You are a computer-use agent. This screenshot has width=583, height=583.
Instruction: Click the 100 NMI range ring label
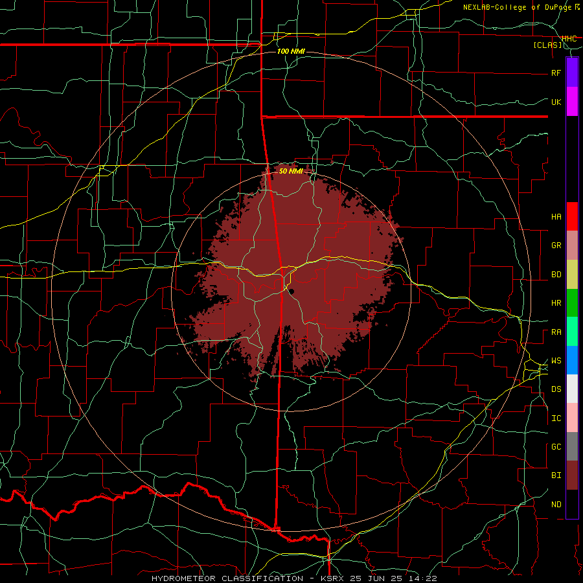tap(291, 51)
